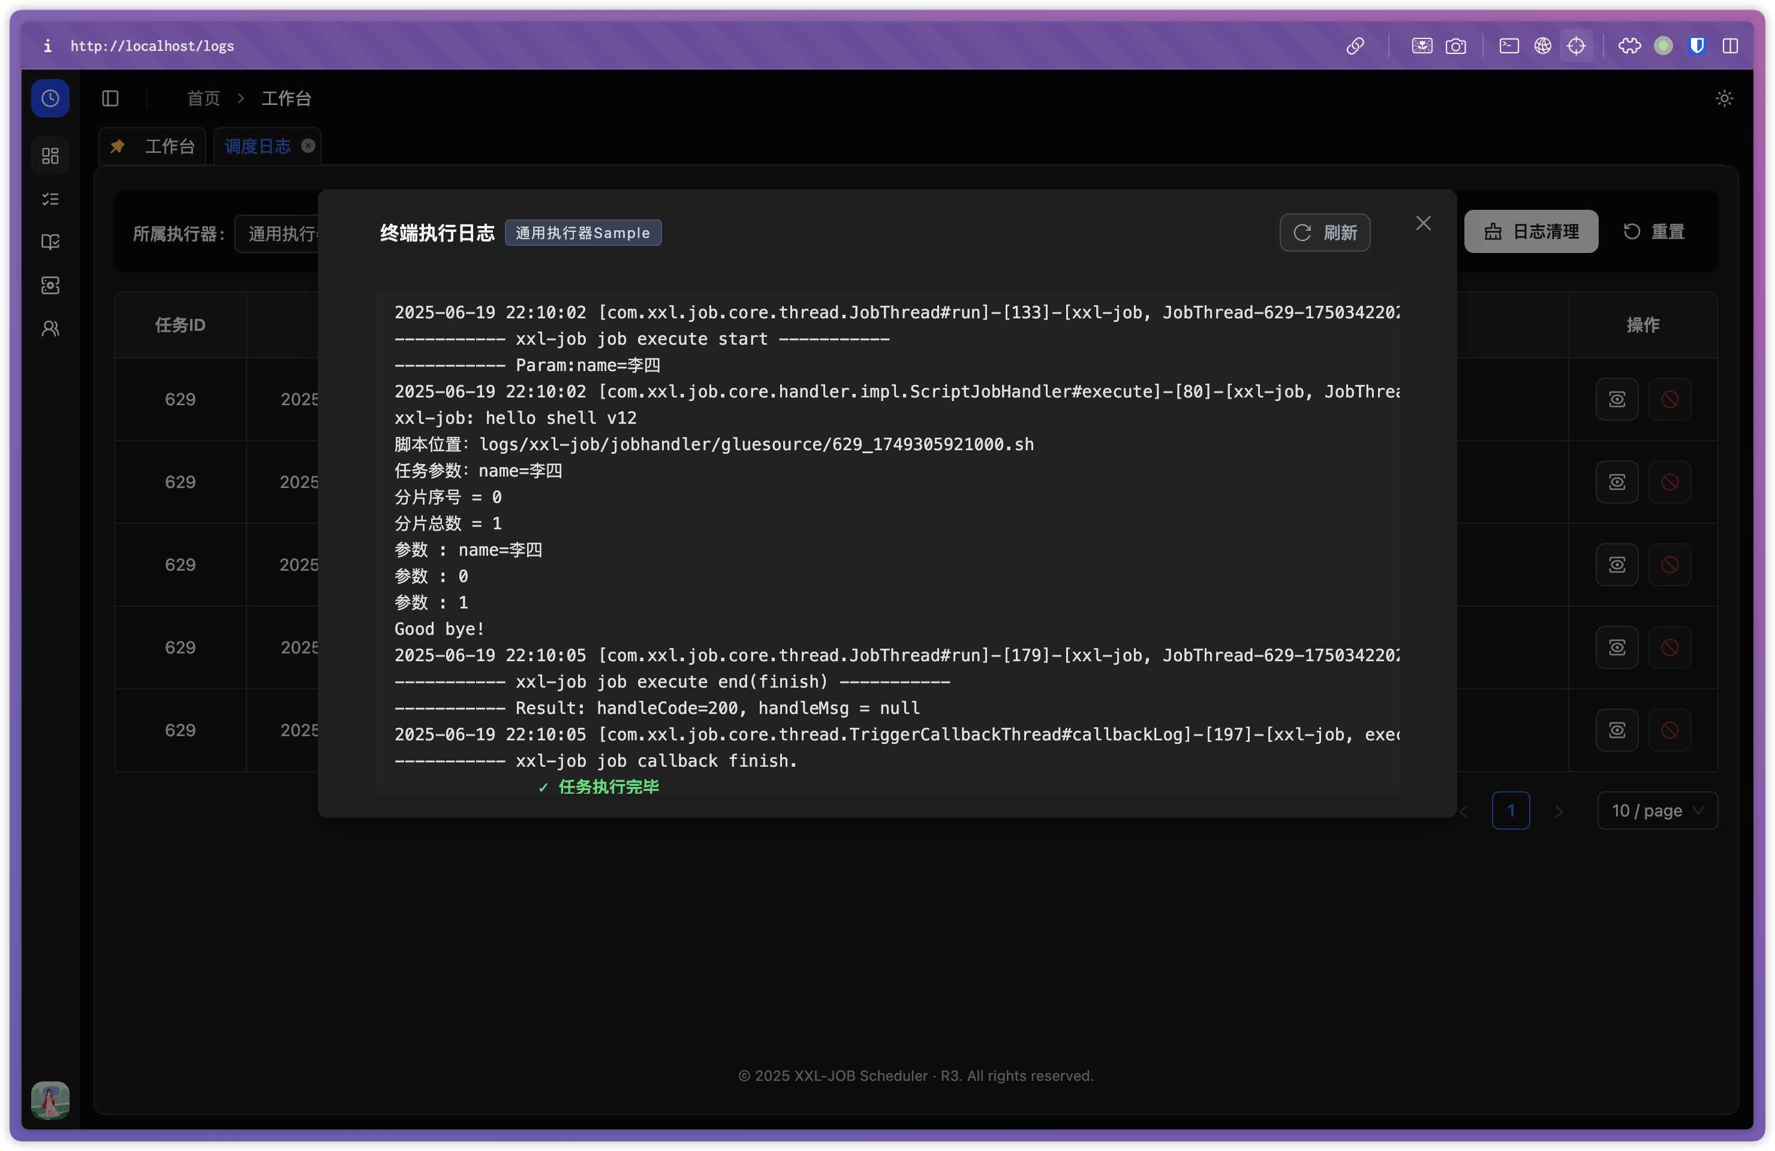View log detail via eye icon on first row

(x=1617, y=399)
